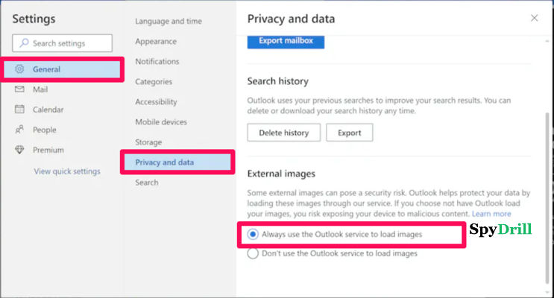Viewport: 554px width, 298px height.
Task: Click the diamond Premium icon
Action: pos(19,150)
